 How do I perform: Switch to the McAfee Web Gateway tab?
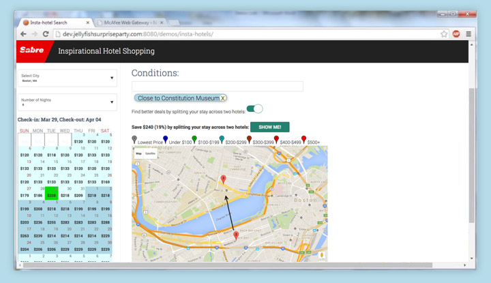126,22
